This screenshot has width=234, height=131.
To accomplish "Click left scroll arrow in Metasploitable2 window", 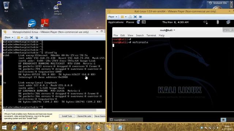I will pyautogui.click(x=4, y=110).
